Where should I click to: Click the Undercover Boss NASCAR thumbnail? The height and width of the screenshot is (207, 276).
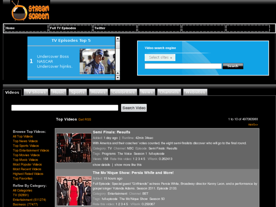(x=97, y=61)
